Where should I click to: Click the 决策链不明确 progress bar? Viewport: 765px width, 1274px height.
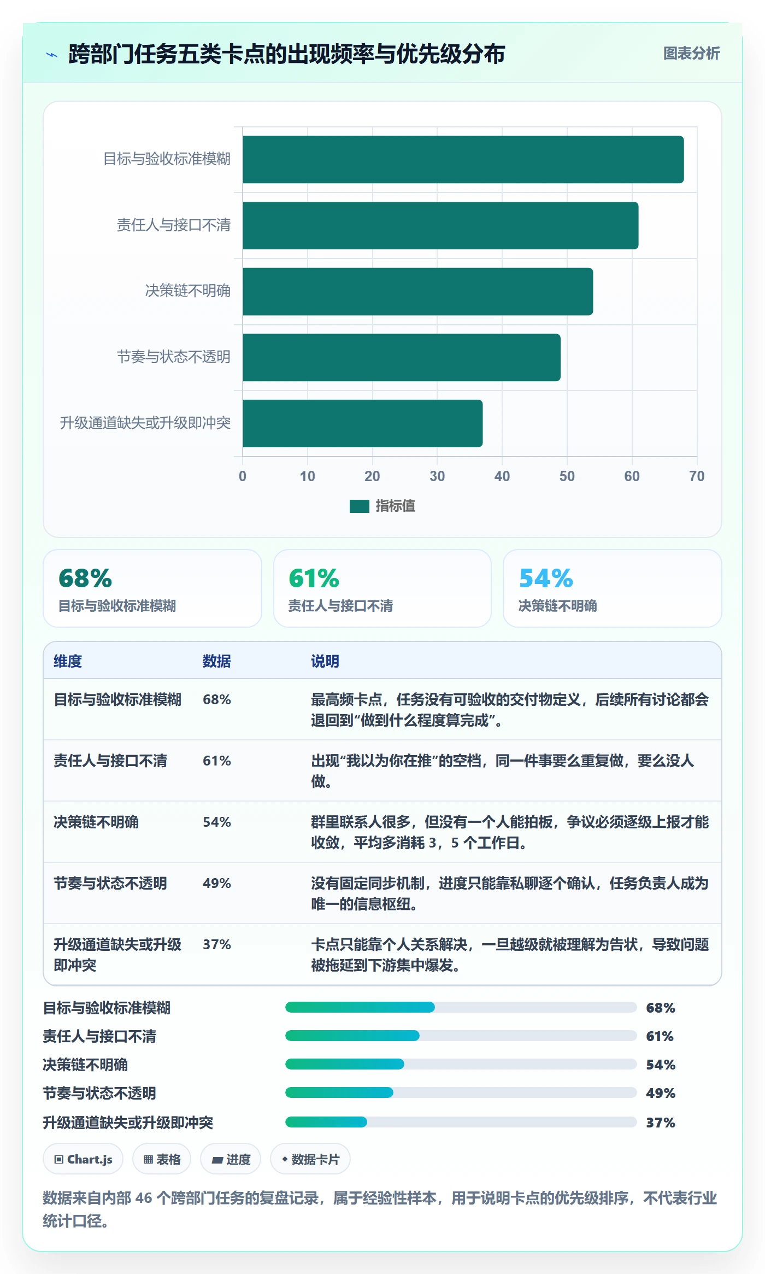[x=461, y=1064]
